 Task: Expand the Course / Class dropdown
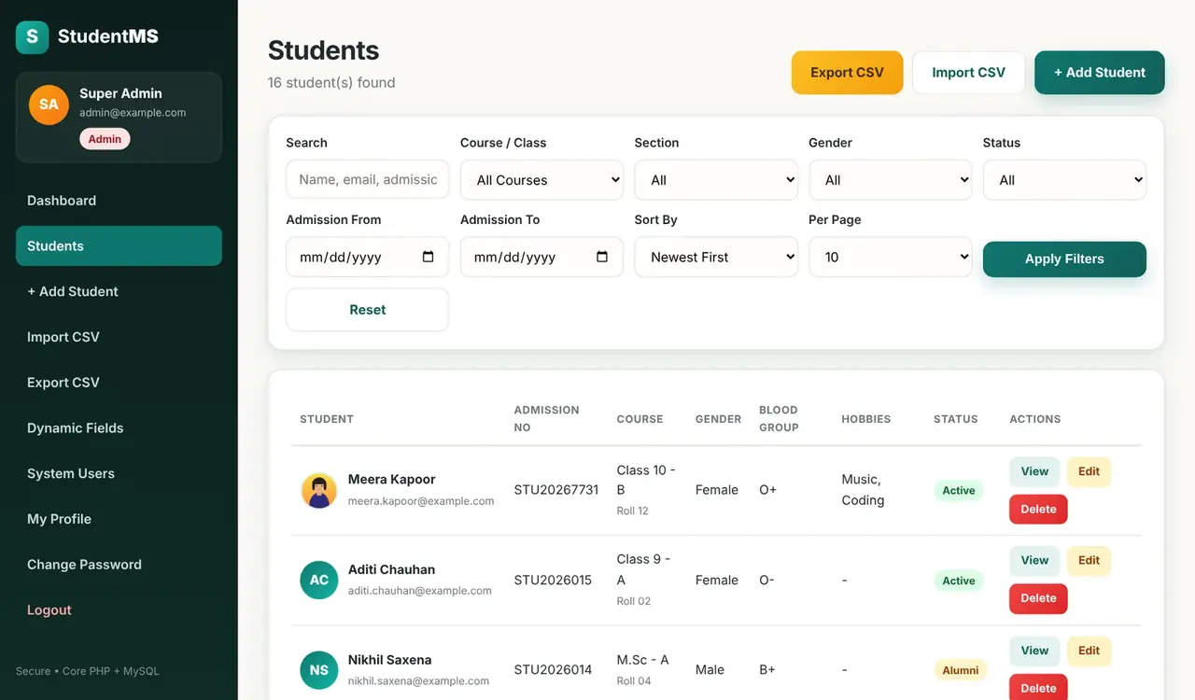click(541, 180)
